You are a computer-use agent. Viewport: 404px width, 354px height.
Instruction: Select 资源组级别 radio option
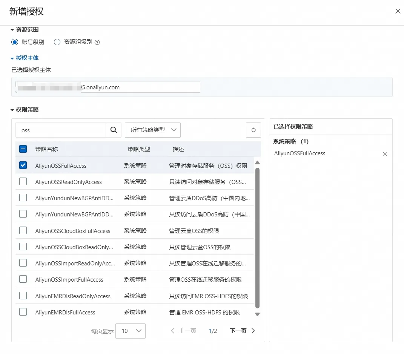(x=57, y=42)
